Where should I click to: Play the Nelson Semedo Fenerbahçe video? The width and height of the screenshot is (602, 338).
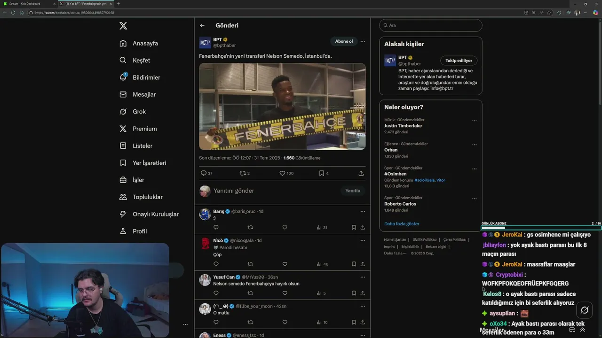click(282, 107)
